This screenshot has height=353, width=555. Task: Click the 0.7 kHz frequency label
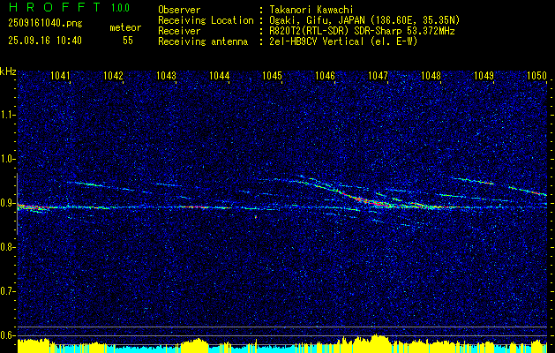tap(7, 291)
